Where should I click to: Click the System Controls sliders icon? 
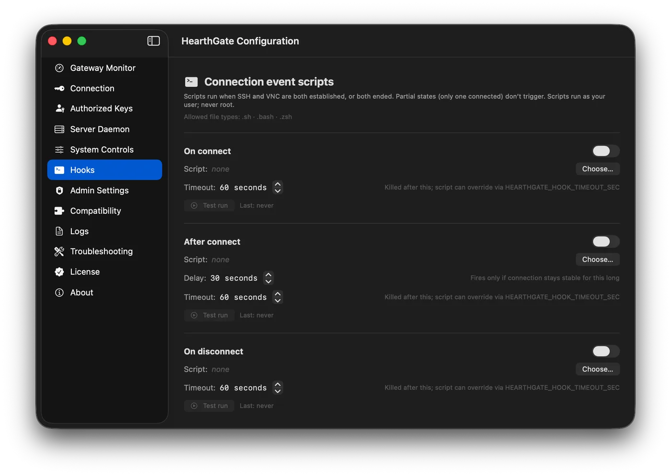(59, 150)
